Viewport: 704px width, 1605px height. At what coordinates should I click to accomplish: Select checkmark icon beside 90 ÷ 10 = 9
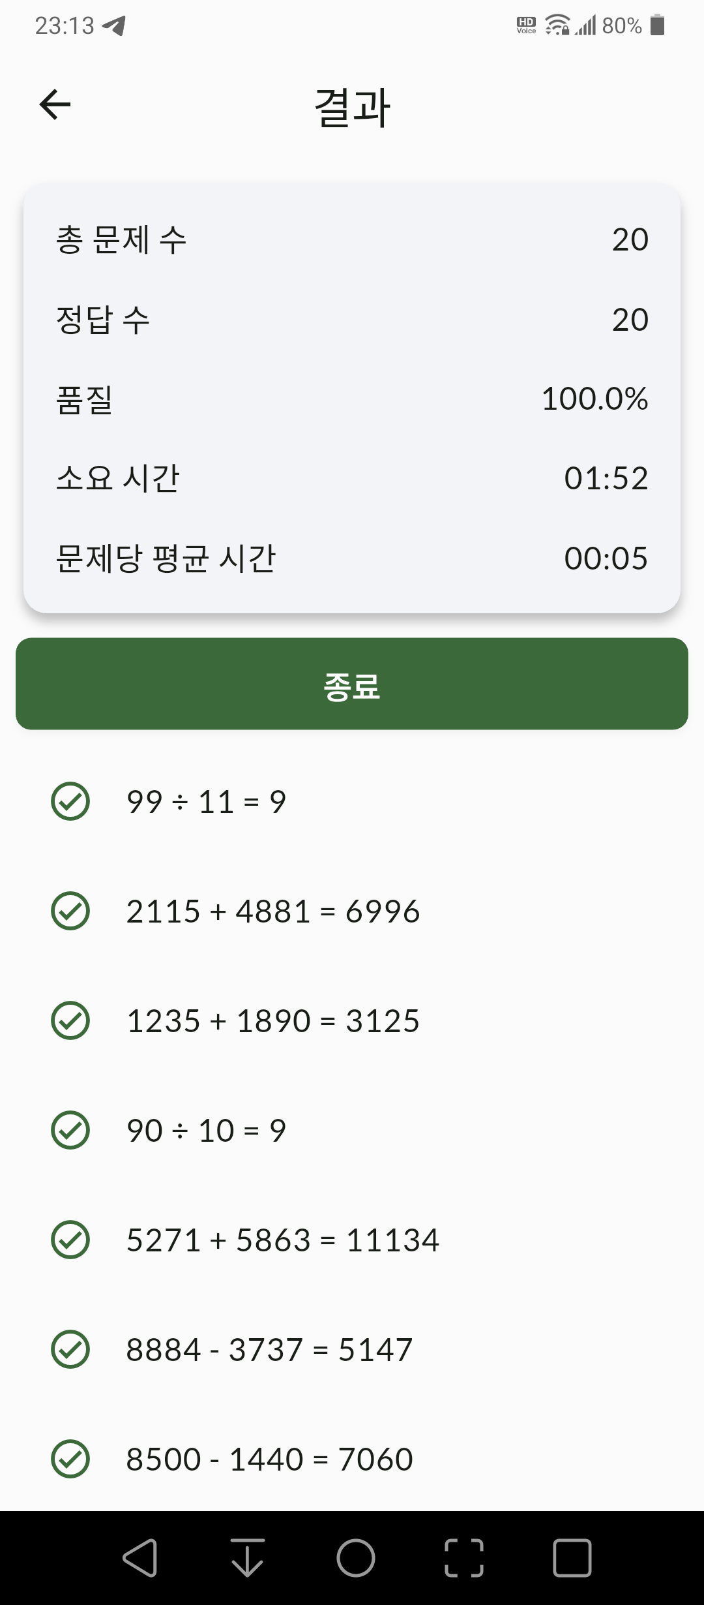[x=70, y=1130]
